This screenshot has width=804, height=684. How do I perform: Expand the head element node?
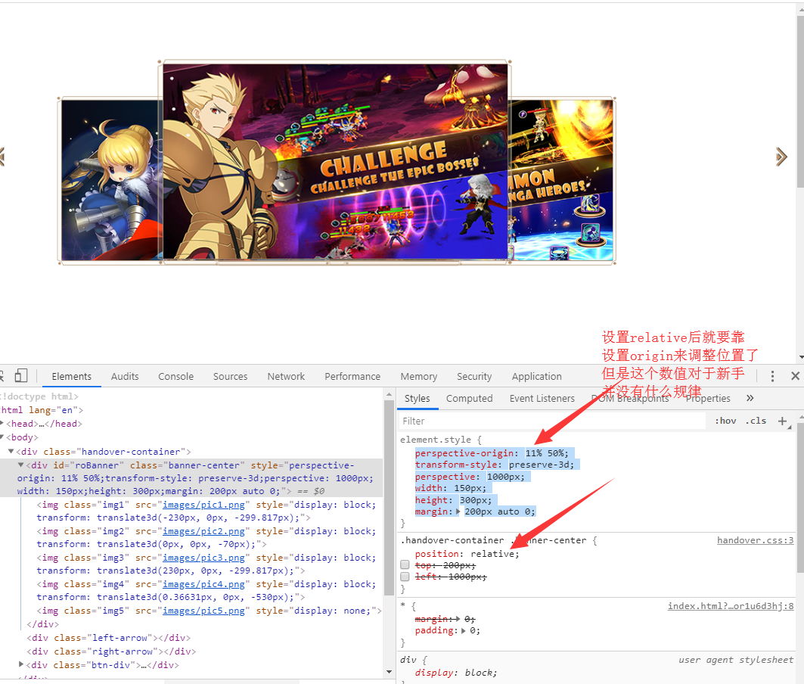coord(2,423)
